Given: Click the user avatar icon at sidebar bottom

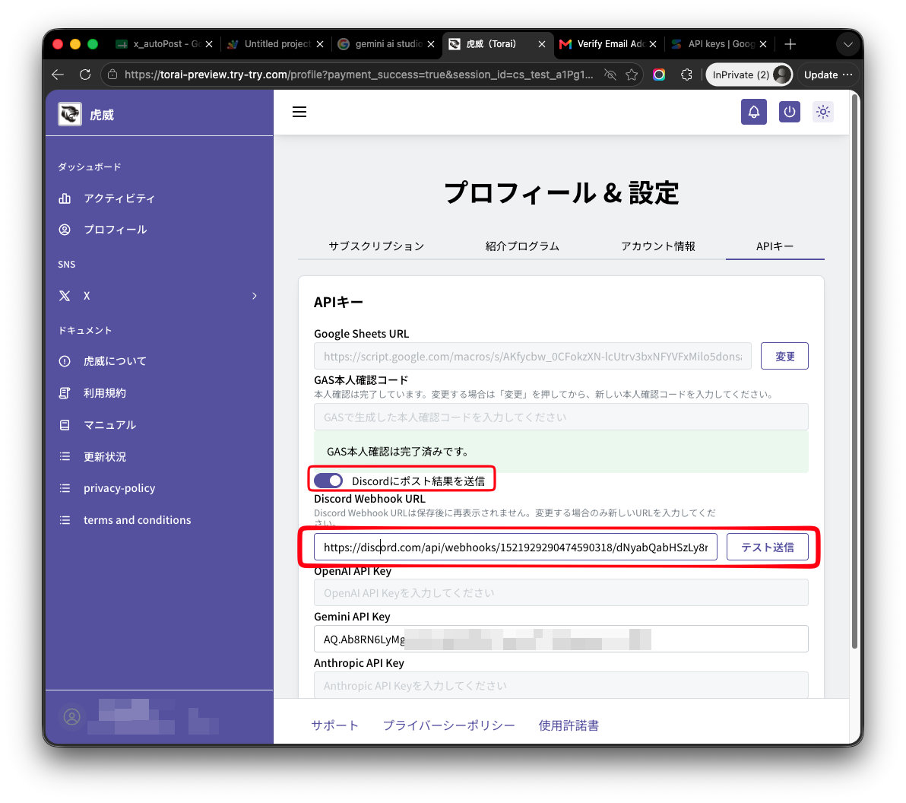Looking at the screenshot, I should coord(71,717).
